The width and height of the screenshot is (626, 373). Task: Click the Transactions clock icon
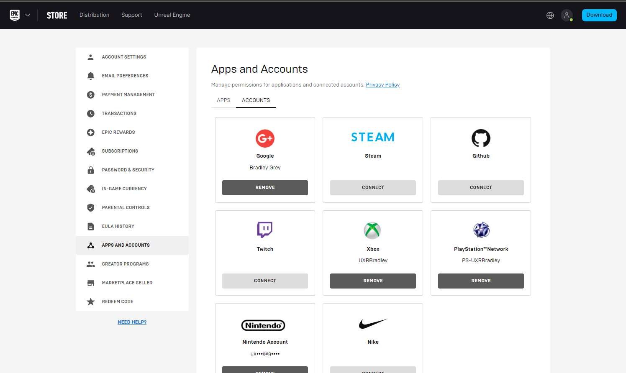(x=90, y=113)
